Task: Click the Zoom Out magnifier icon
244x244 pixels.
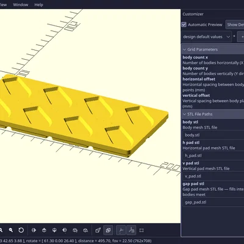Action: [11, 230]
